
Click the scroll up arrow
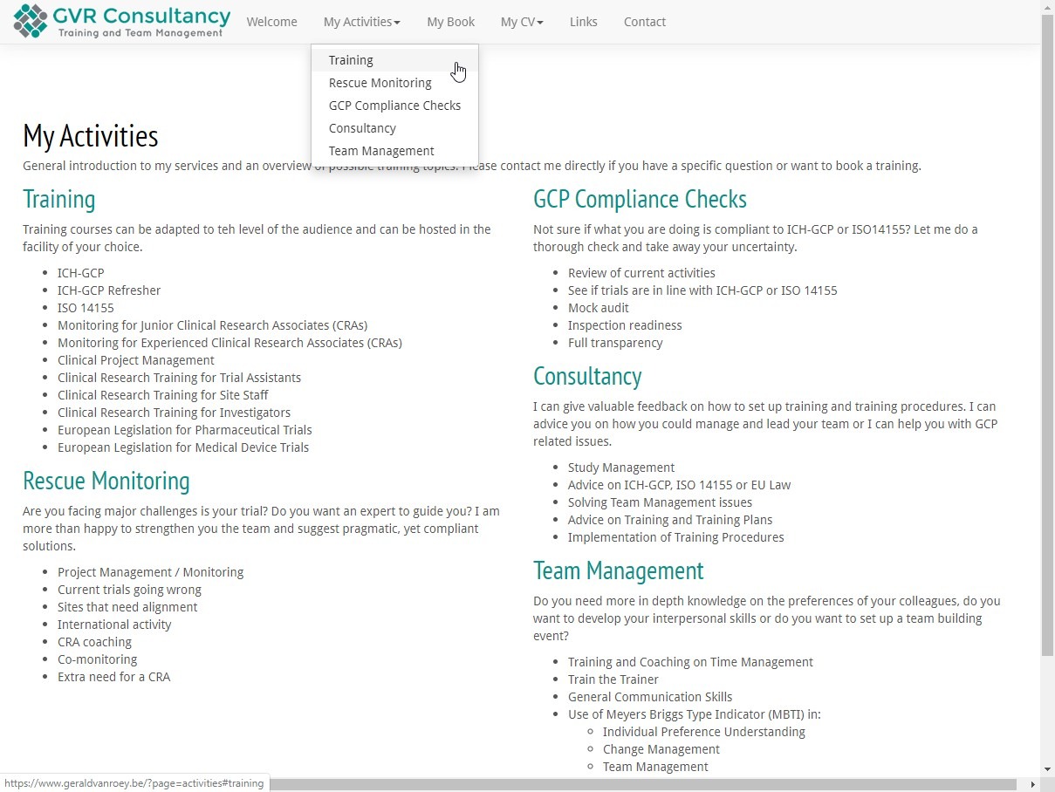tap(1047, 6)
